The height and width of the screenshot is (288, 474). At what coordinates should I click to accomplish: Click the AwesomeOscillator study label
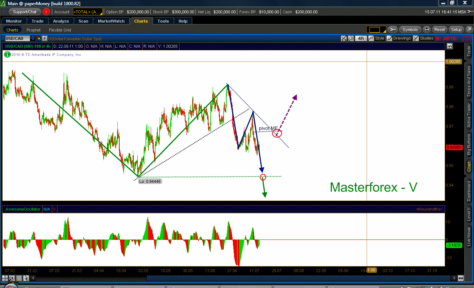point(23,209)
